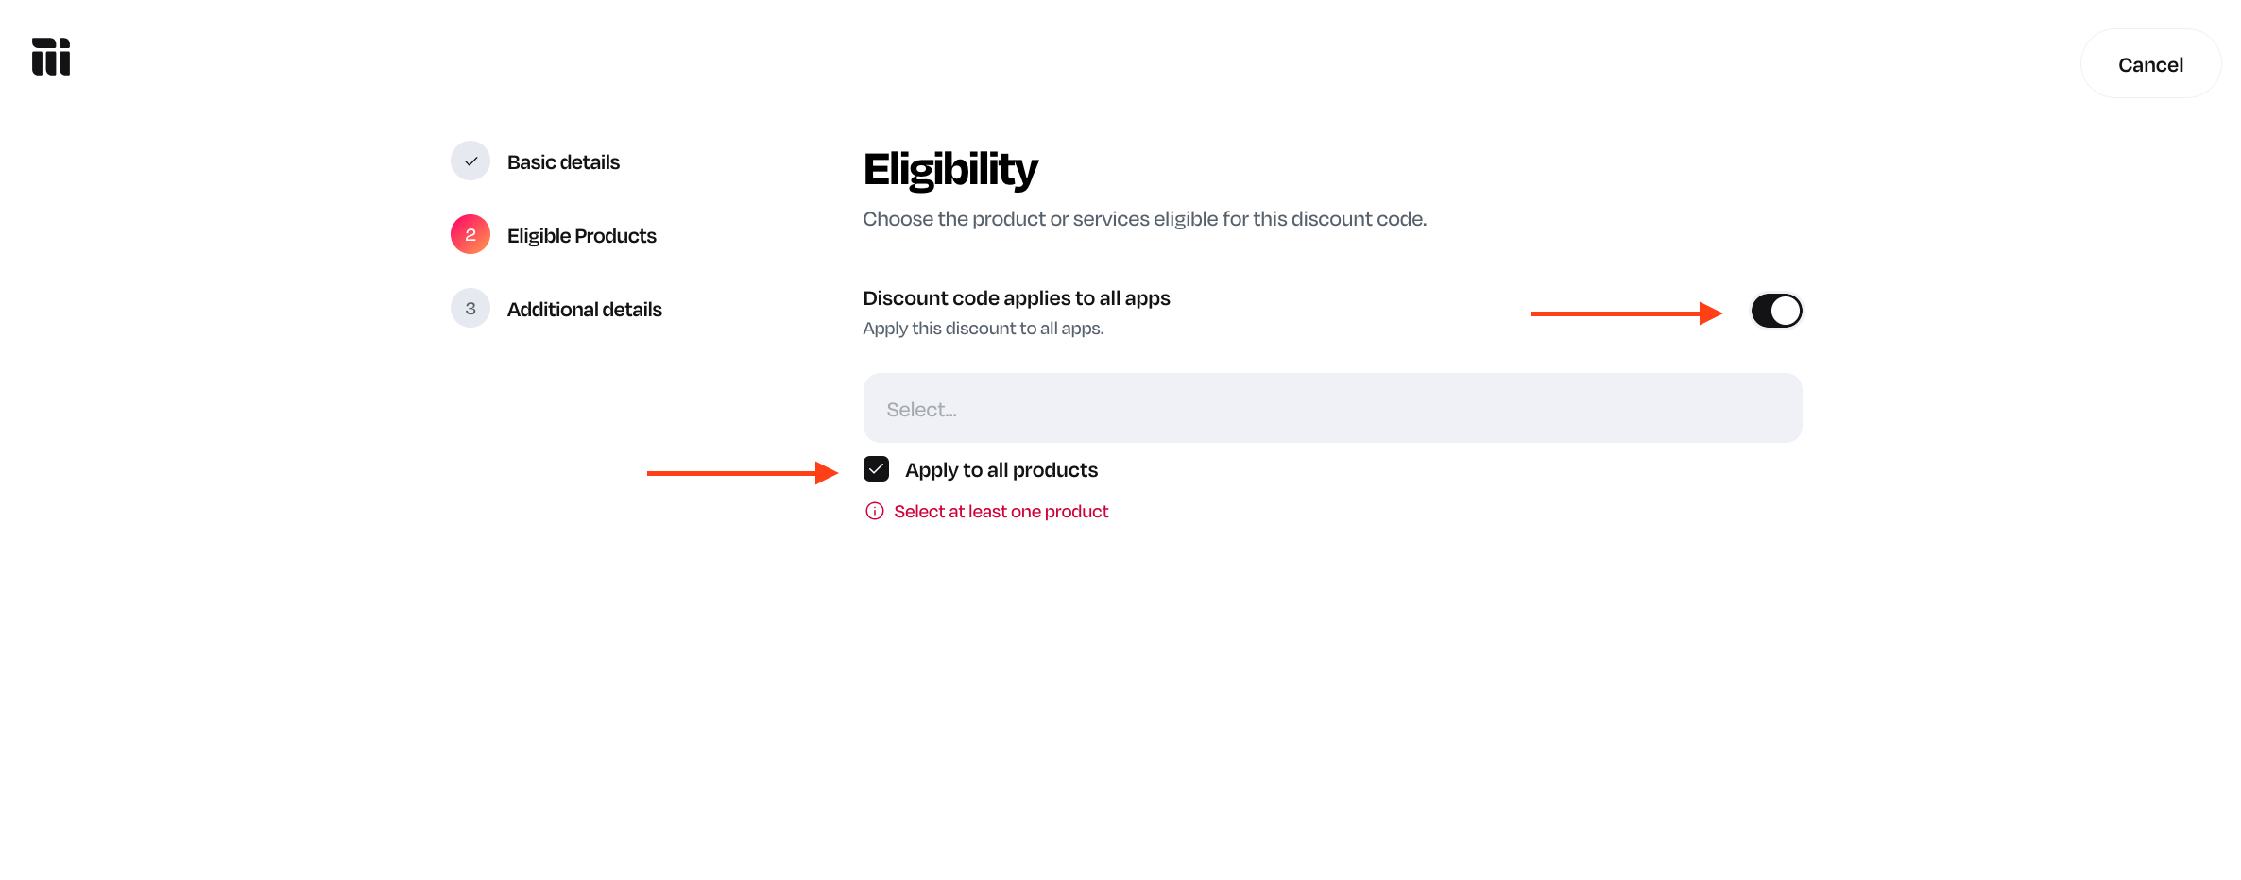Uncheck the Apply to all products checkbox

pos(876,469)
